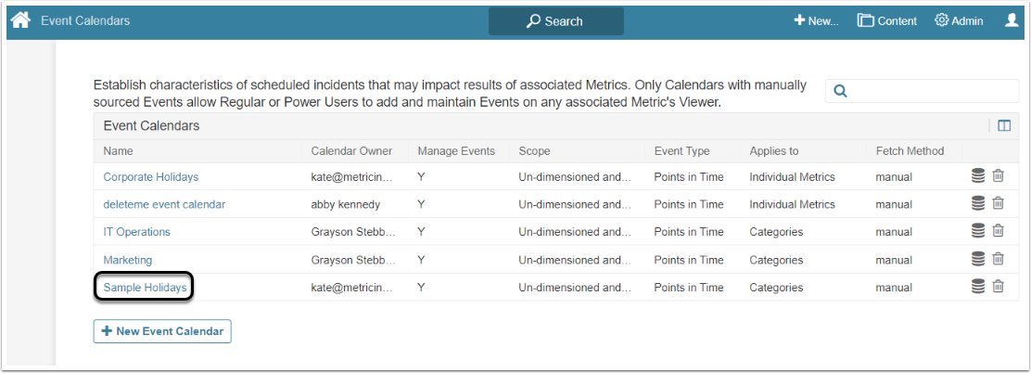Click the Search button in header
Viewport: 1031px width, 373px height.
click(555, 21)
